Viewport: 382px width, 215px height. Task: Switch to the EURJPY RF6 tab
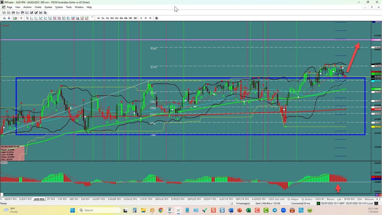pos(25,199)
